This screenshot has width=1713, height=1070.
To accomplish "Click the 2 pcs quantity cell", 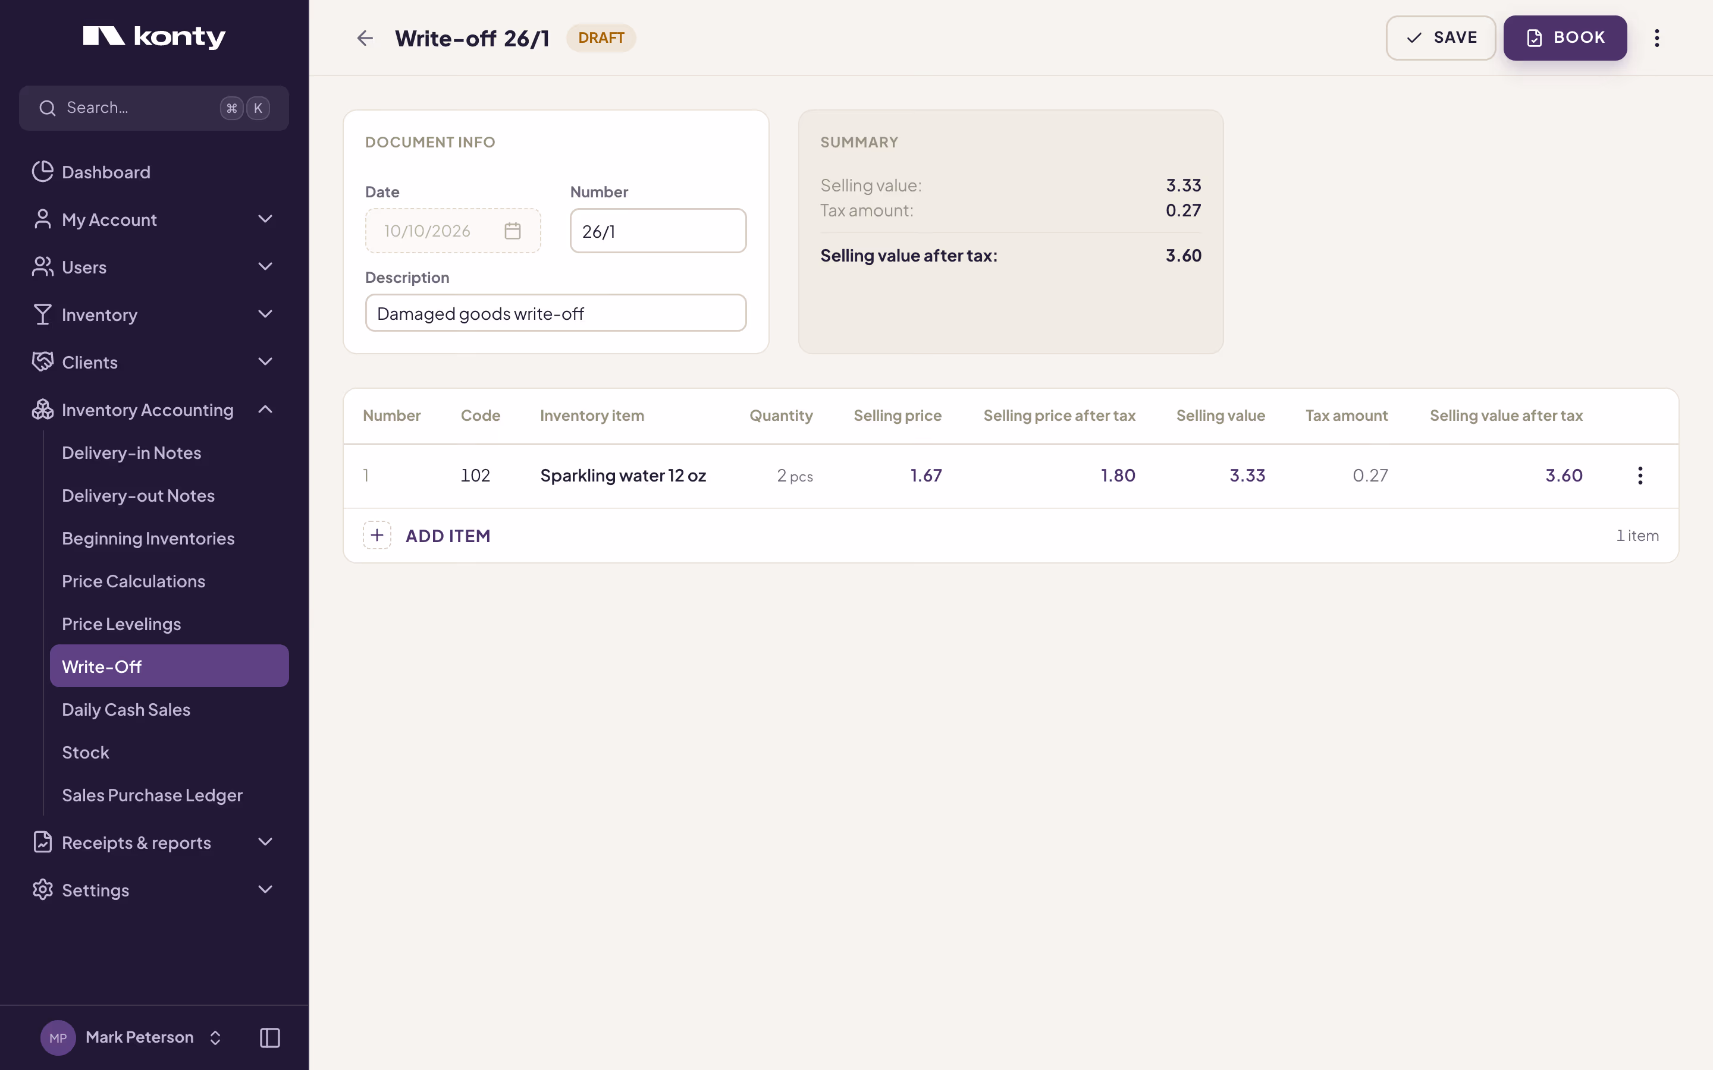I will [x=794, y=476].
